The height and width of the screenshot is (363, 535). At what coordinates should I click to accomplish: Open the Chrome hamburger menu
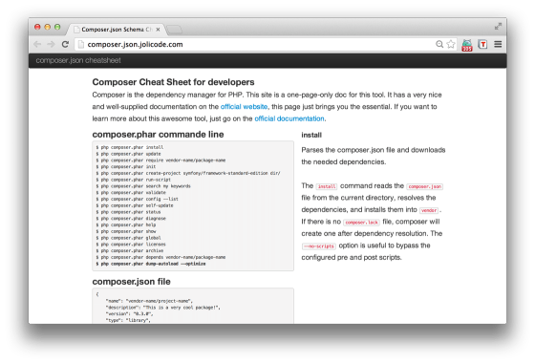coord(498,44)
